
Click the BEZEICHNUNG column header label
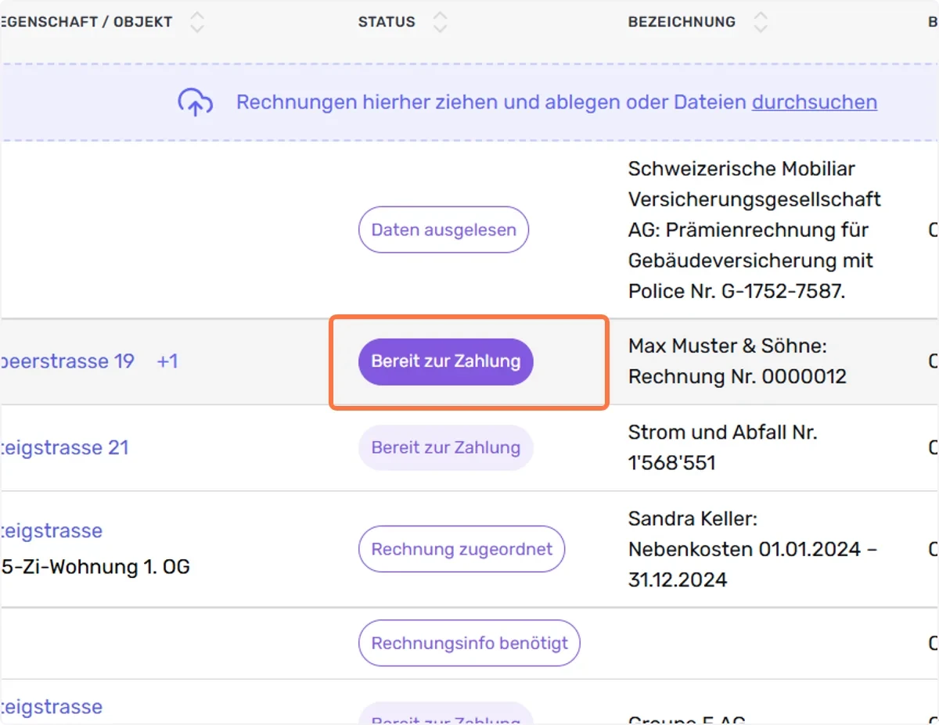[682, 22]
